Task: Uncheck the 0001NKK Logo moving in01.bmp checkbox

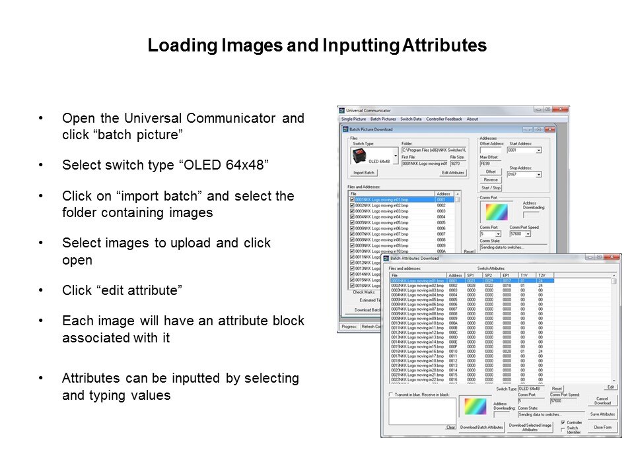Action: click(352, 199)
